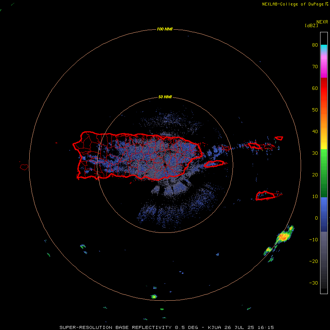The height and width of the screenshot is (330, 330).
Task: Click the SUPER-RESOLUTION BASE REFLECTIVITY caption text
Action: [x=115, y=327]
